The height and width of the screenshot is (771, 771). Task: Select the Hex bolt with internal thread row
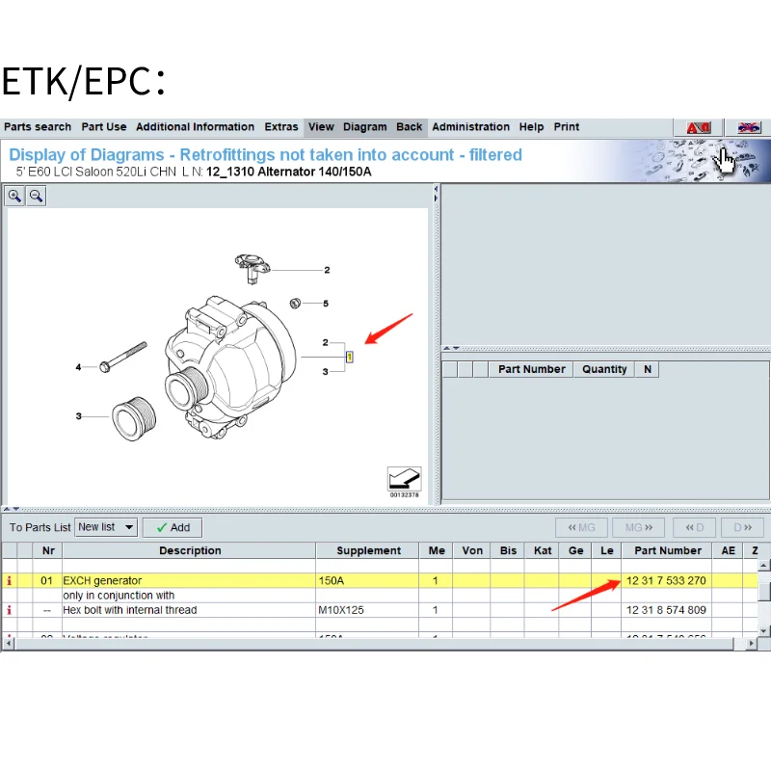point(379,610)
